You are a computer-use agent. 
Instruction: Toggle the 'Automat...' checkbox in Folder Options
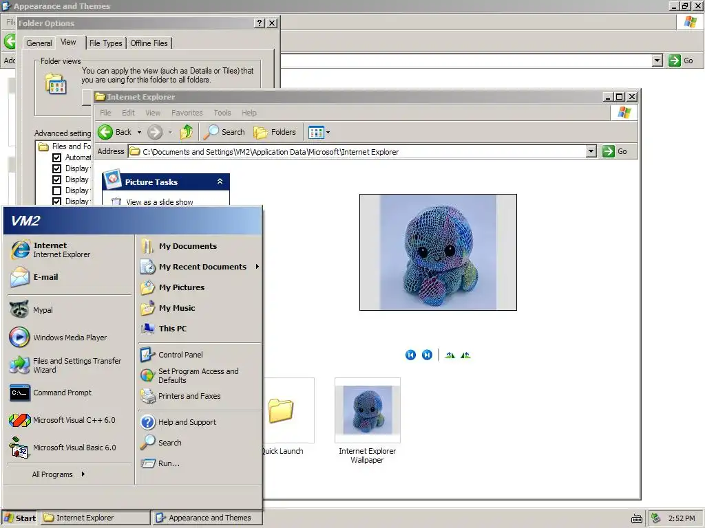56,157
